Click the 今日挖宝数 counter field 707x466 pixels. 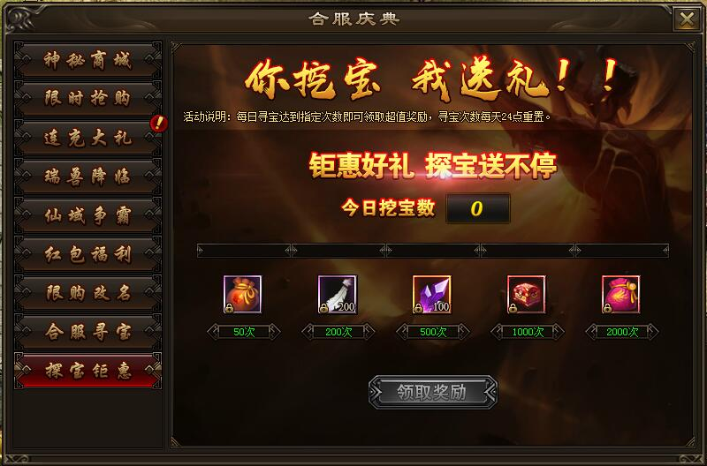tap(478, 208)
